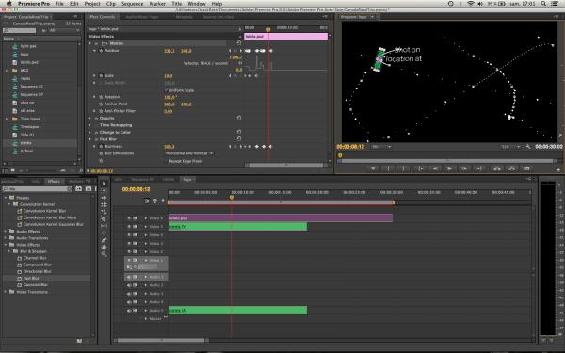Mute Audio 1 track speaker icon

tap(129, 277)
